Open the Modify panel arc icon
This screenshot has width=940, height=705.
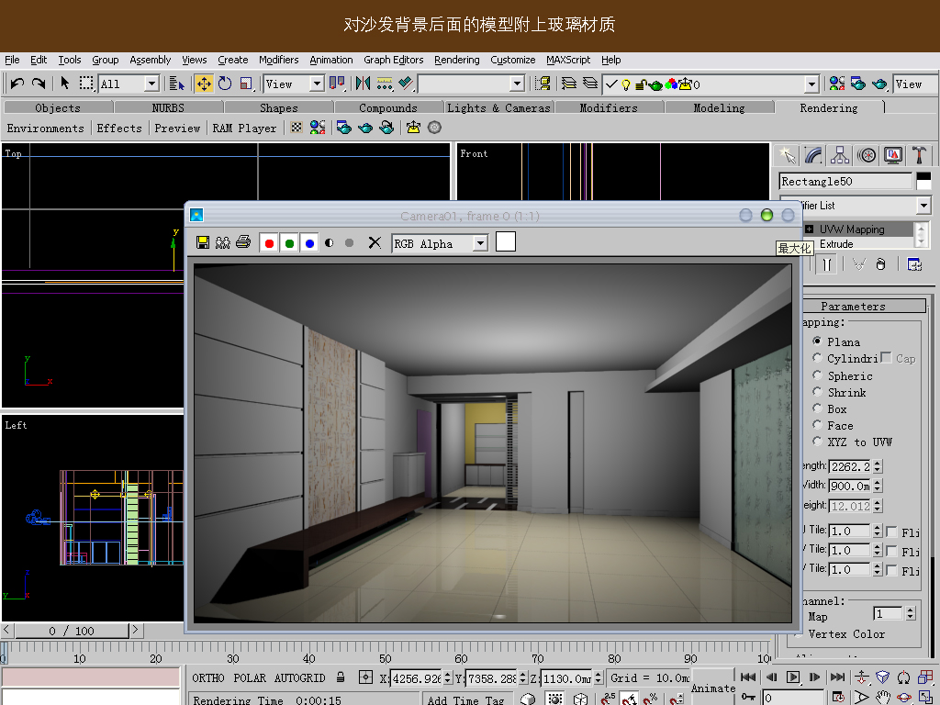point(813,155)
